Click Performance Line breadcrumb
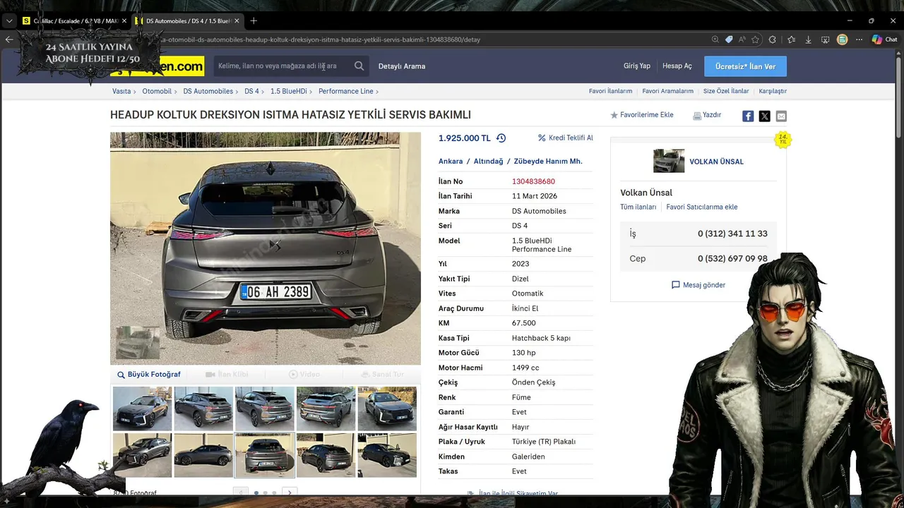This screenshot has height=508, width=904. click(346, 91)
